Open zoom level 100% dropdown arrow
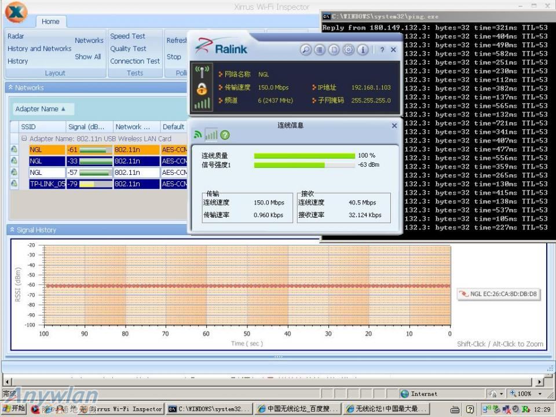556x417 pixels. point(540,394)
